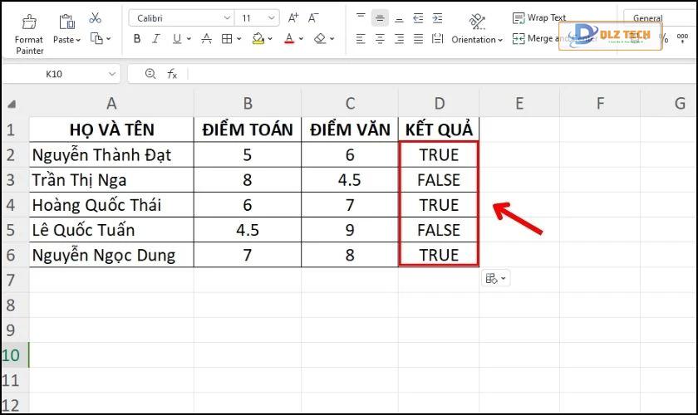
Task: Select cell 'Trần Thị Nga'
Action: click(111, 180)
